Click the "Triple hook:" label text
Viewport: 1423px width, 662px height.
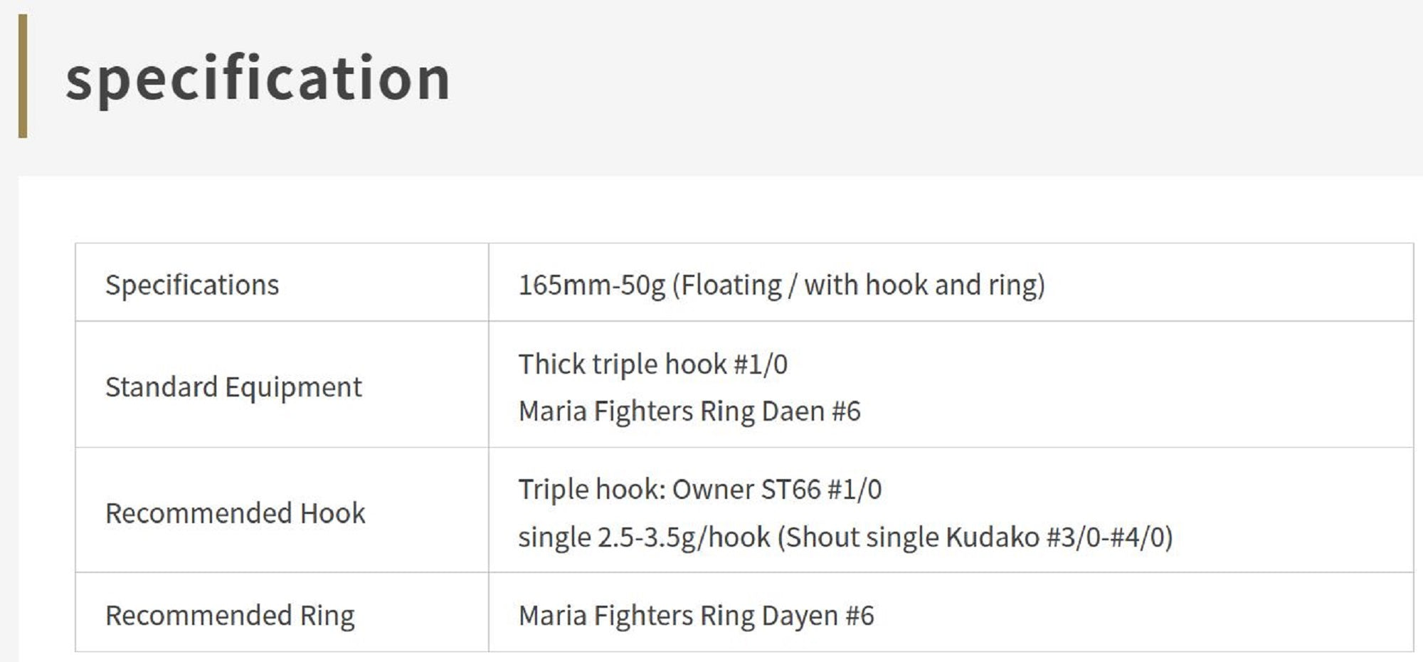(591, 490)
